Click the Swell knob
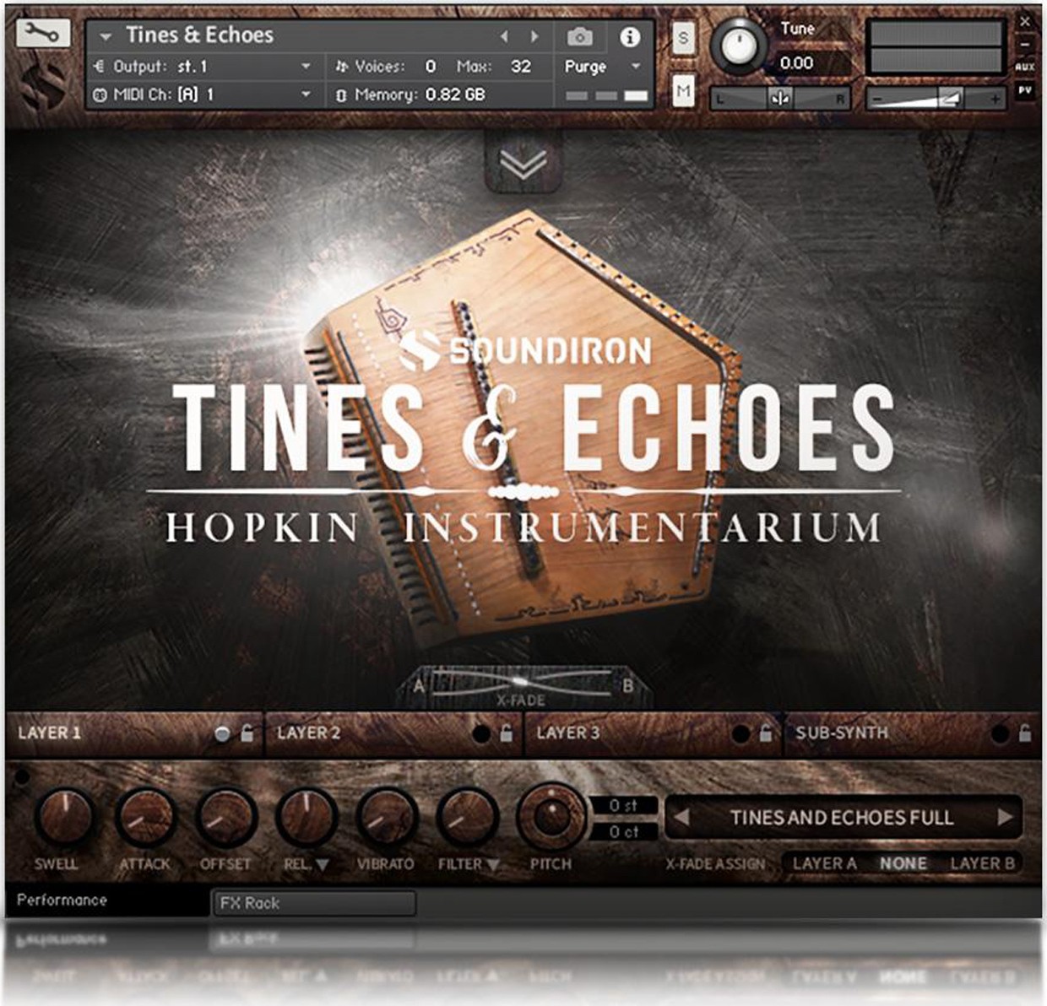Screen dimensions: 1047x1006 (64, 817)
